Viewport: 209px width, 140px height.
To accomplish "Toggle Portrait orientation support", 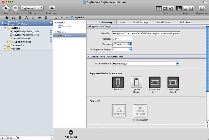I will 118,82.
